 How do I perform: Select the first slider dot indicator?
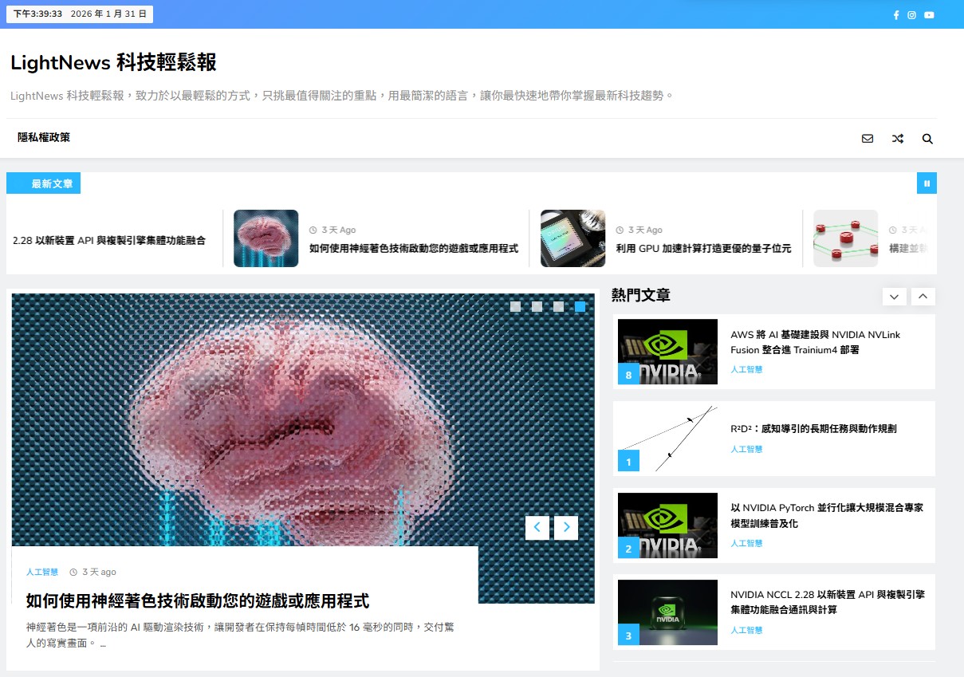click(515, 307)
